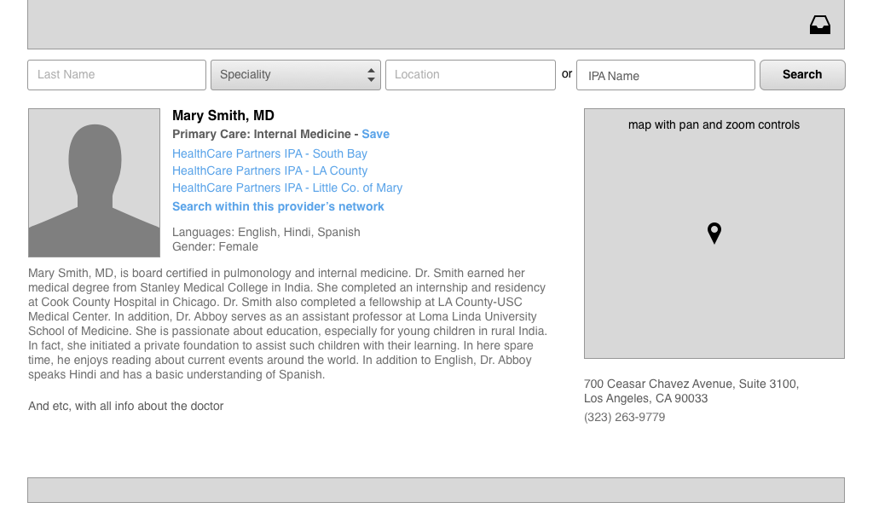The image size is (873, 514).
Task: Search within this provider's network
Action: 278,206
